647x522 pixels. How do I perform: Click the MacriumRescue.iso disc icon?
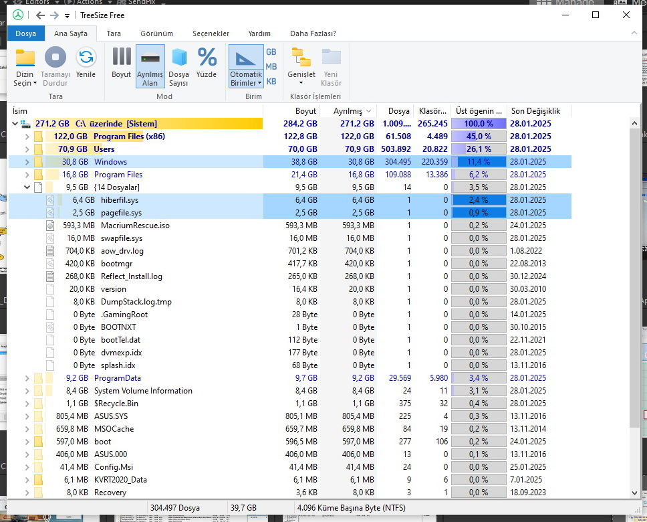(x=50, y=226)
